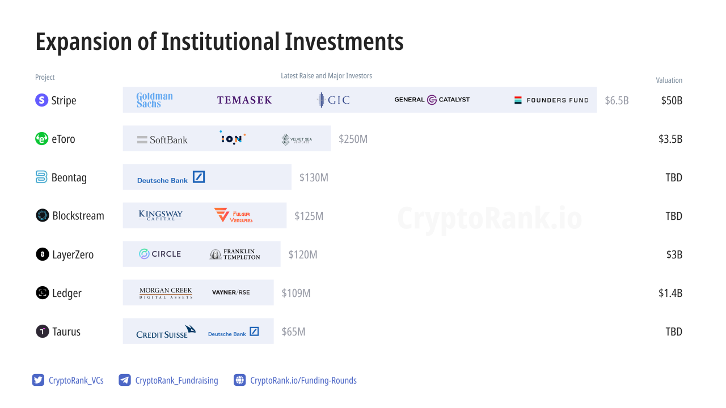Viewport: 726px width, 408px height.
Task: Visit the CryptoRank.io/Funding-Rounds link
Action: coord(303,381)
